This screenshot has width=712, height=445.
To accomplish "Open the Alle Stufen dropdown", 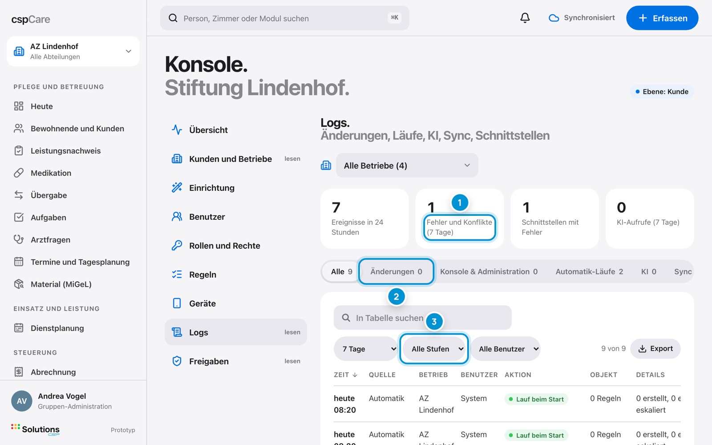I will [434, 349].
